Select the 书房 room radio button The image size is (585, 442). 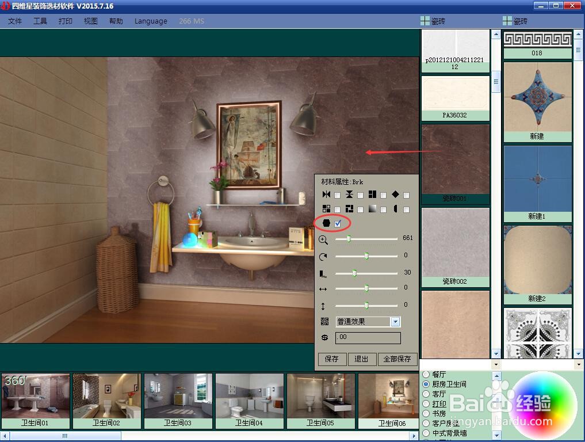pos(426,414)
